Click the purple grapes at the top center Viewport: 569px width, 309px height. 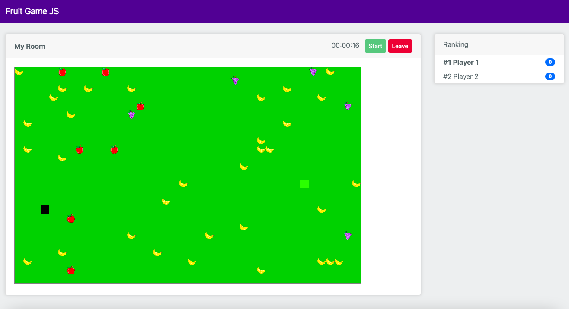point(235,80)
